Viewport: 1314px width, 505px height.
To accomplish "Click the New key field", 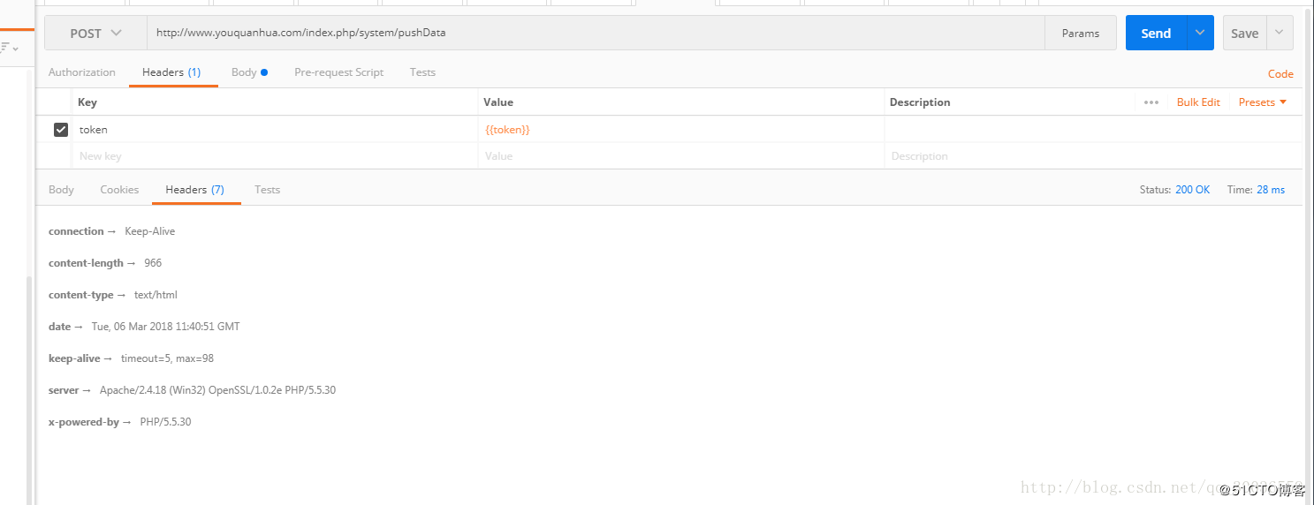I will 275,156.
